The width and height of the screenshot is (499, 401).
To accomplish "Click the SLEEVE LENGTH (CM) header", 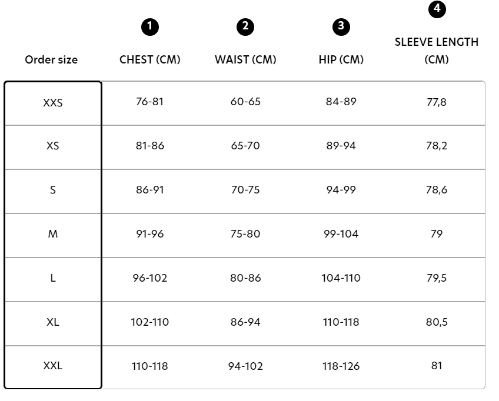I will tap(437, 51).
